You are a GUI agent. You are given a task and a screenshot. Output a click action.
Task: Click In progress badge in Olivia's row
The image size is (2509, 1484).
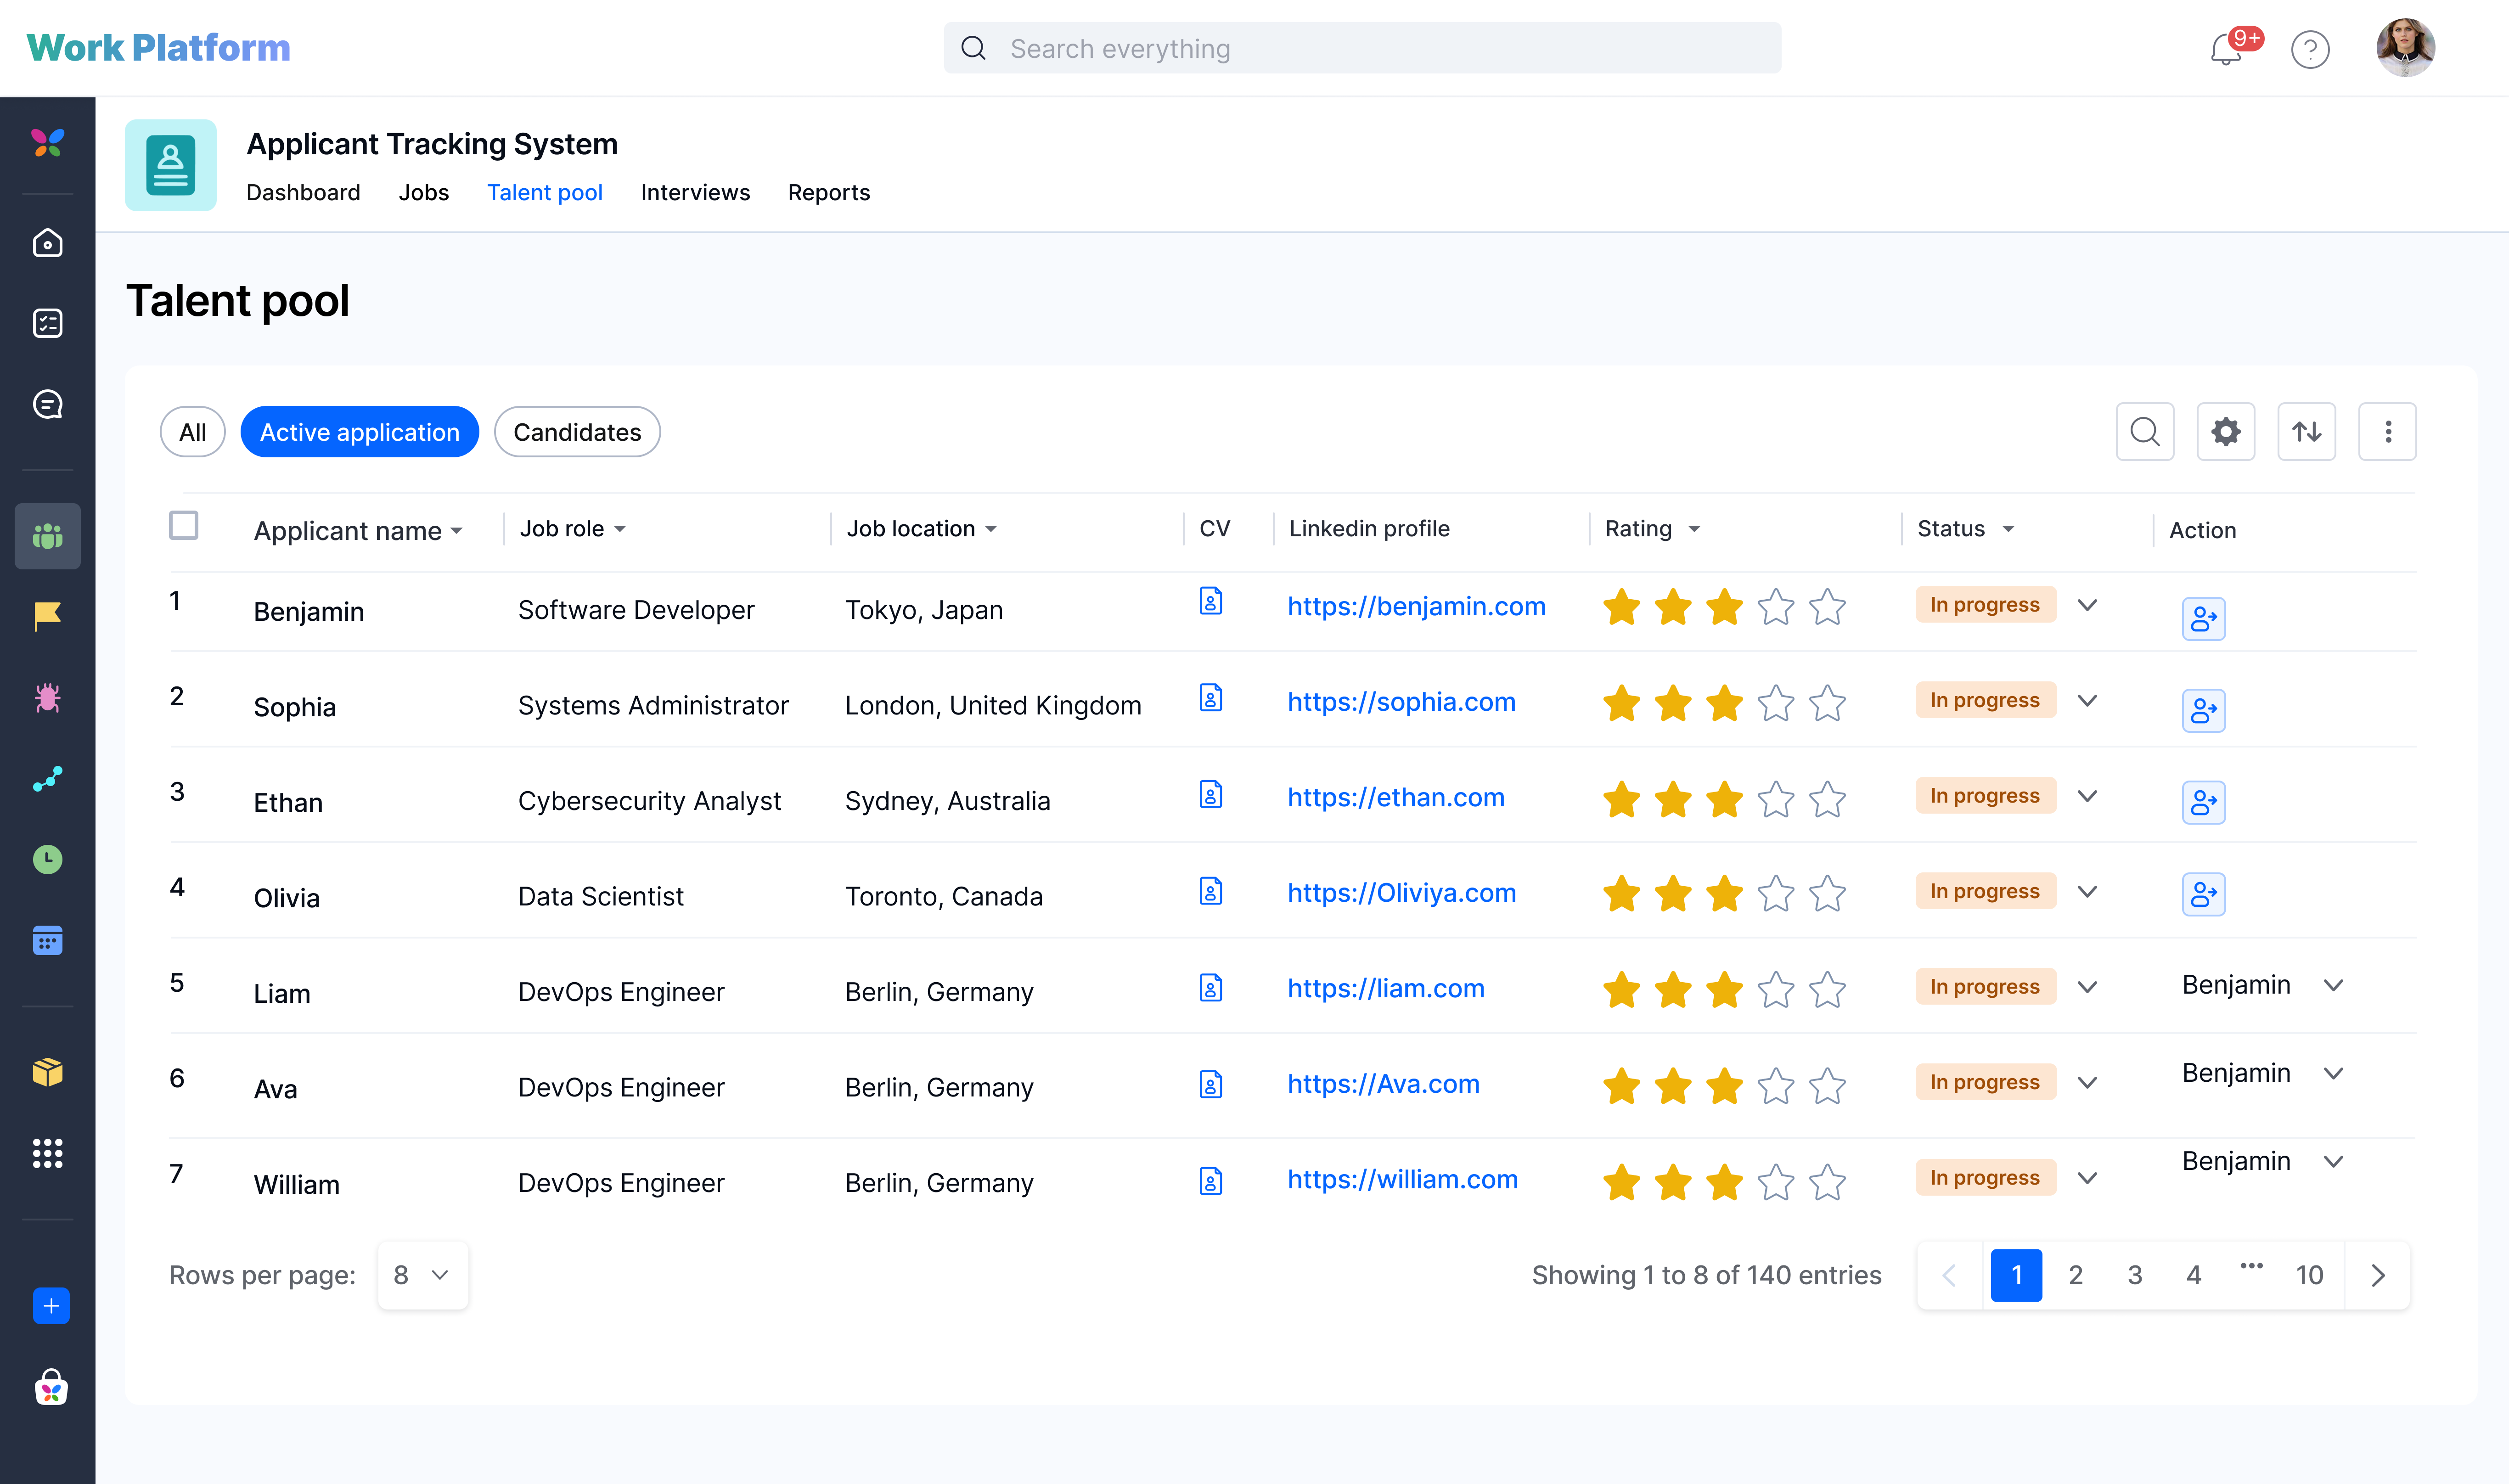(1985, 891)
